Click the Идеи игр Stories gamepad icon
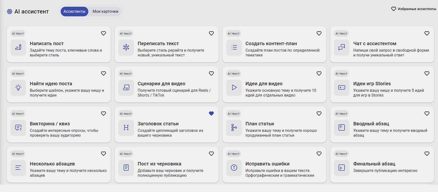Screen dimensions: 438x192 (x=342, y=87)
